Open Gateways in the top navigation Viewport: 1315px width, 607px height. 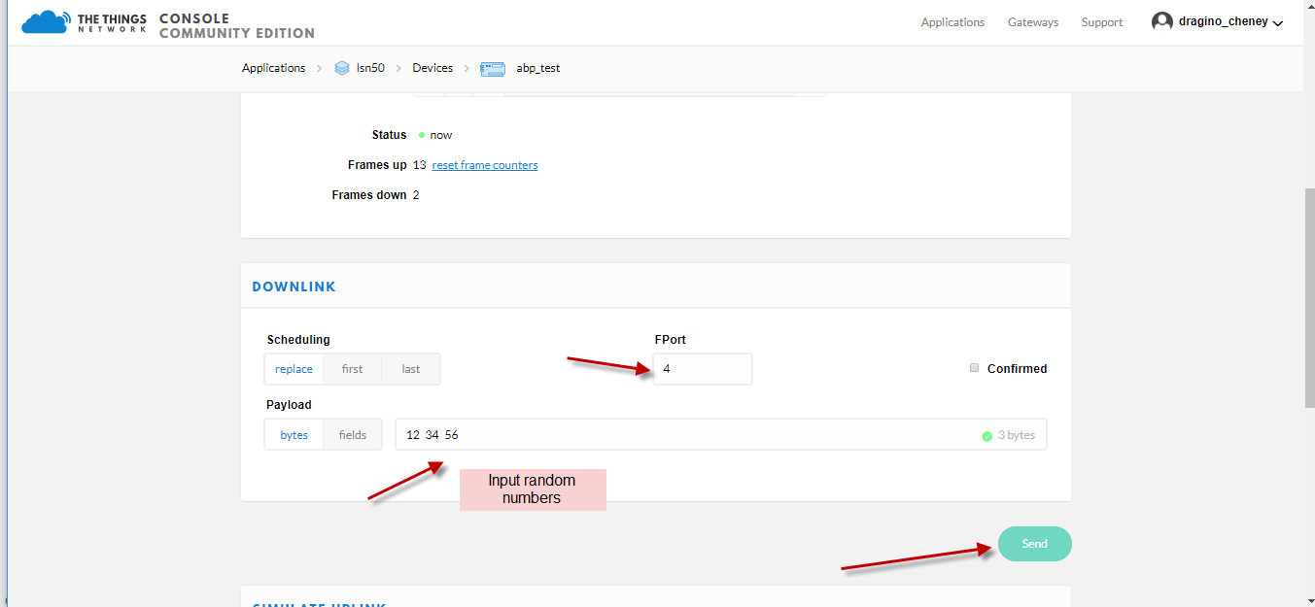[1033, 22]
